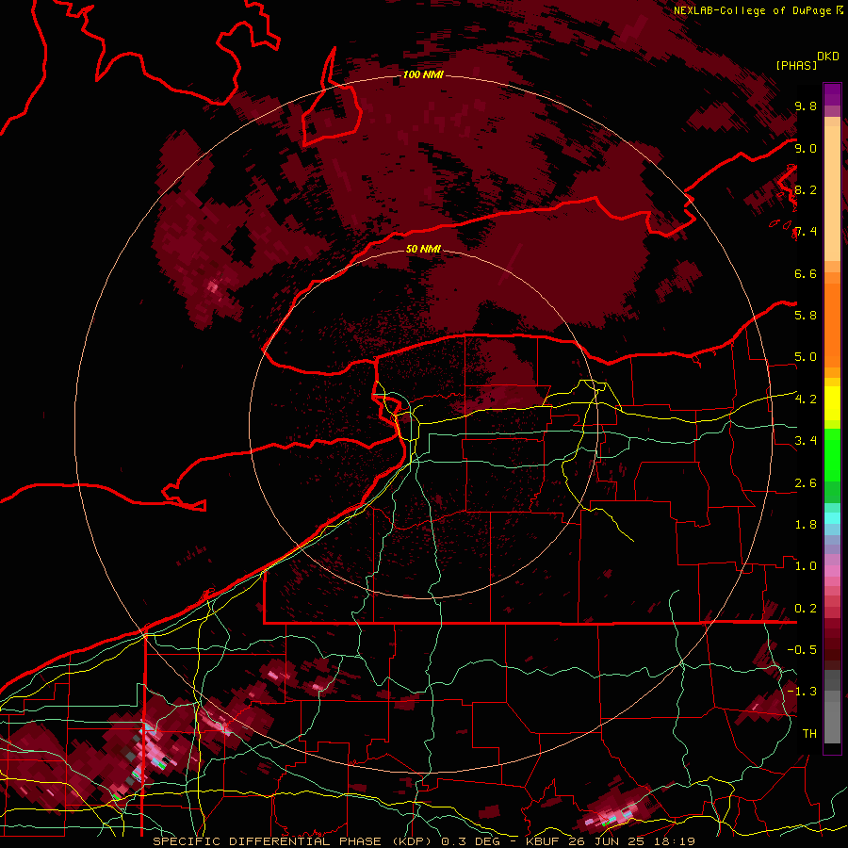The width and height of the screenshot is (848, 848).
Task: Pick the light peach color bar segment
Action: 832,193
